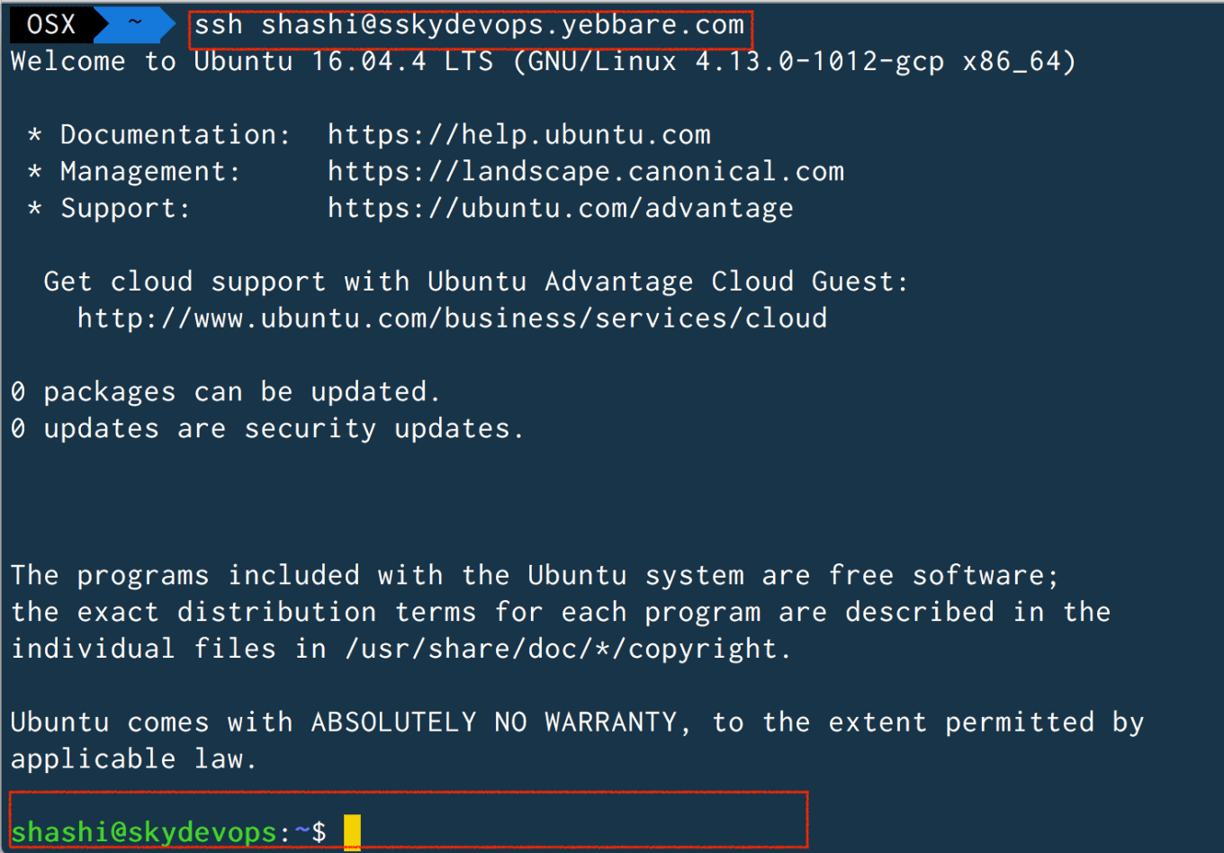Screen dimensions: 1224x853
Task: Open the ubuntu.com/advantage link
Action: tap(561, 209)
